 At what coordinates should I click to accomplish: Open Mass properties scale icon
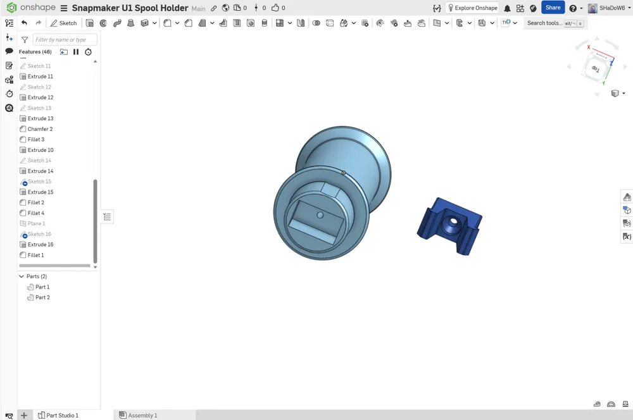tap(625, 404)
